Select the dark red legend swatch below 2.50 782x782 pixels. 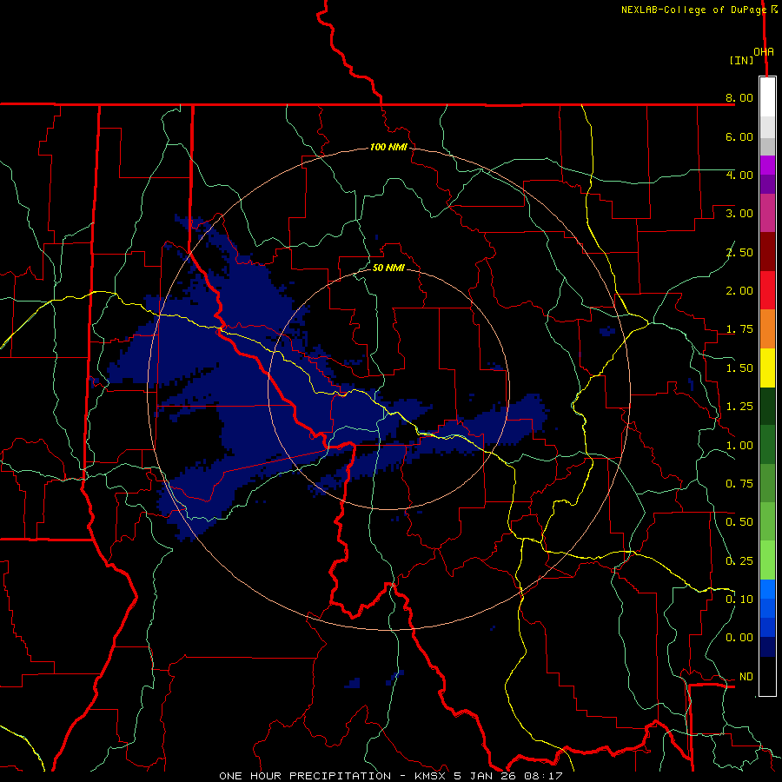click(x=767, y=252)
